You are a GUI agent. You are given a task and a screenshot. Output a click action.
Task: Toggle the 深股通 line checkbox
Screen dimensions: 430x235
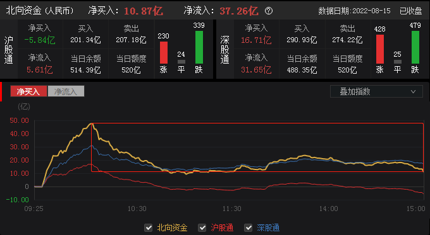[x=248, y=227]
